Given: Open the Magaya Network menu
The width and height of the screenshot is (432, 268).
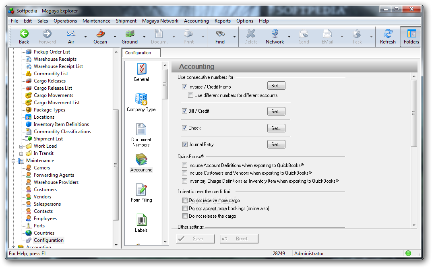Looking at the screenshot, I should pos(160,21).
